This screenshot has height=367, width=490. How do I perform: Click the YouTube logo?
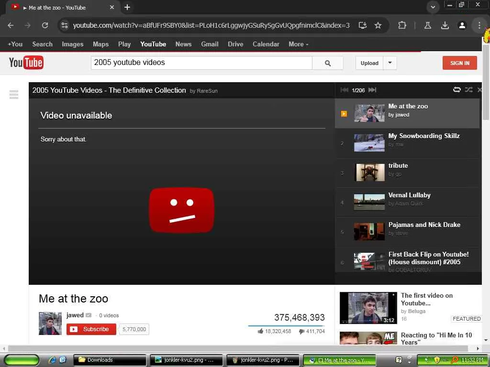26,63
